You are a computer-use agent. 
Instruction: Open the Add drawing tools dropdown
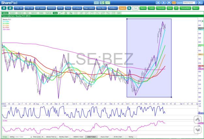click(x=119, y=13)
